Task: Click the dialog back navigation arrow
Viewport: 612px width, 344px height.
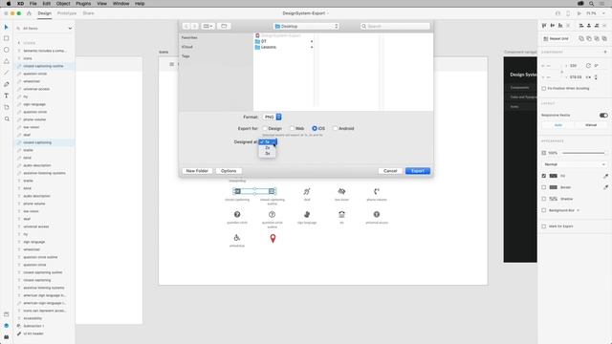Action: tap(186, 26)
